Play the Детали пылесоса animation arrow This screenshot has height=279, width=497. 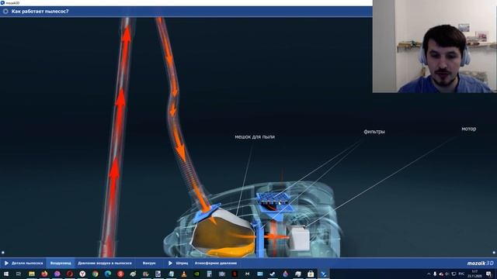coord(6,263)
